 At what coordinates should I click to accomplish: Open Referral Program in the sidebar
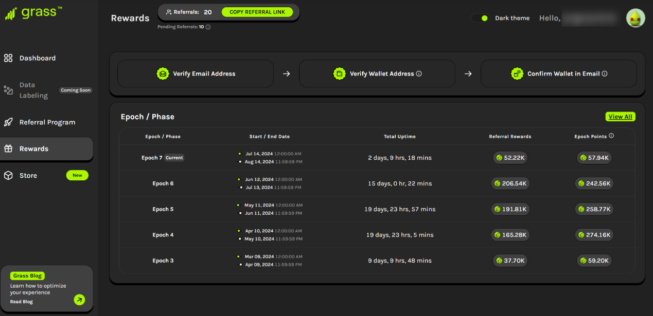pos(46,122)
